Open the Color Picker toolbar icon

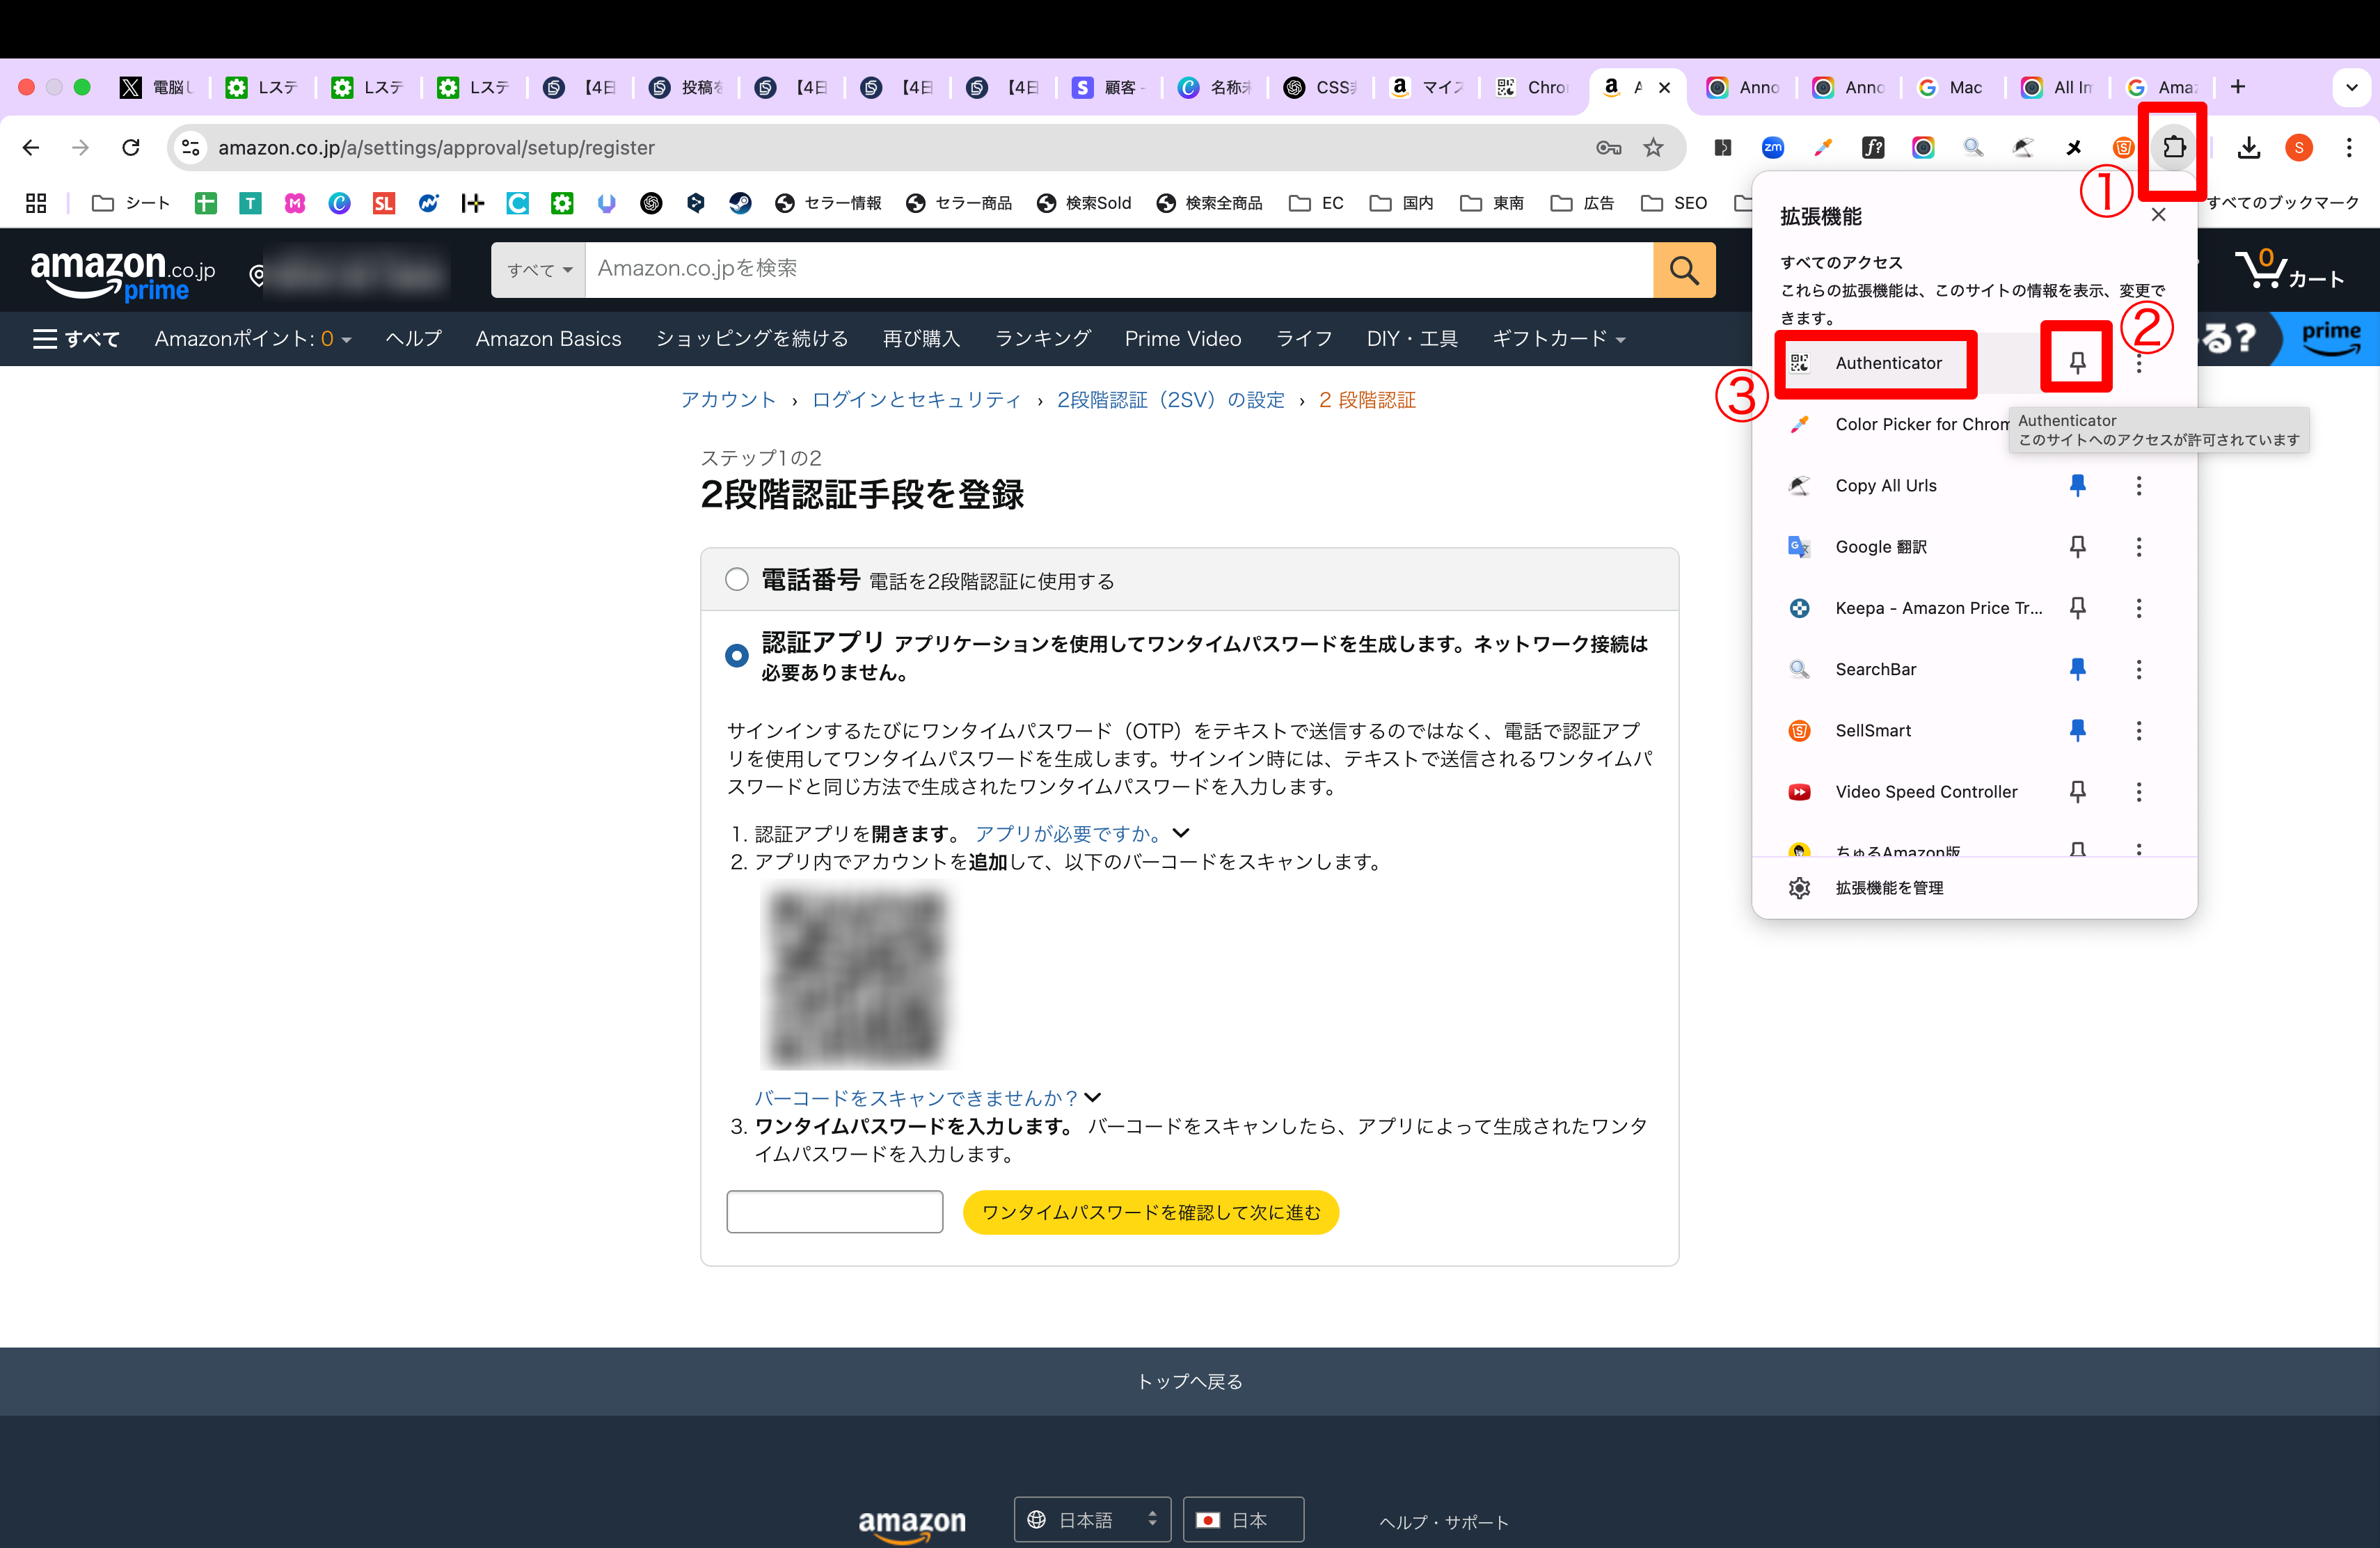coord(1823,147)
